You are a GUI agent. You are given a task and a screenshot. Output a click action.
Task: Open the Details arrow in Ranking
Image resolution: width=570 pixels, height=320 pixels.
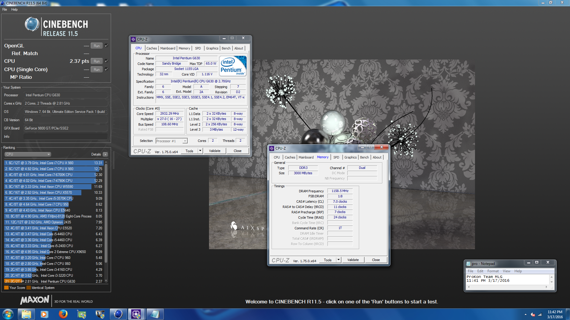[x=105, y=154]
